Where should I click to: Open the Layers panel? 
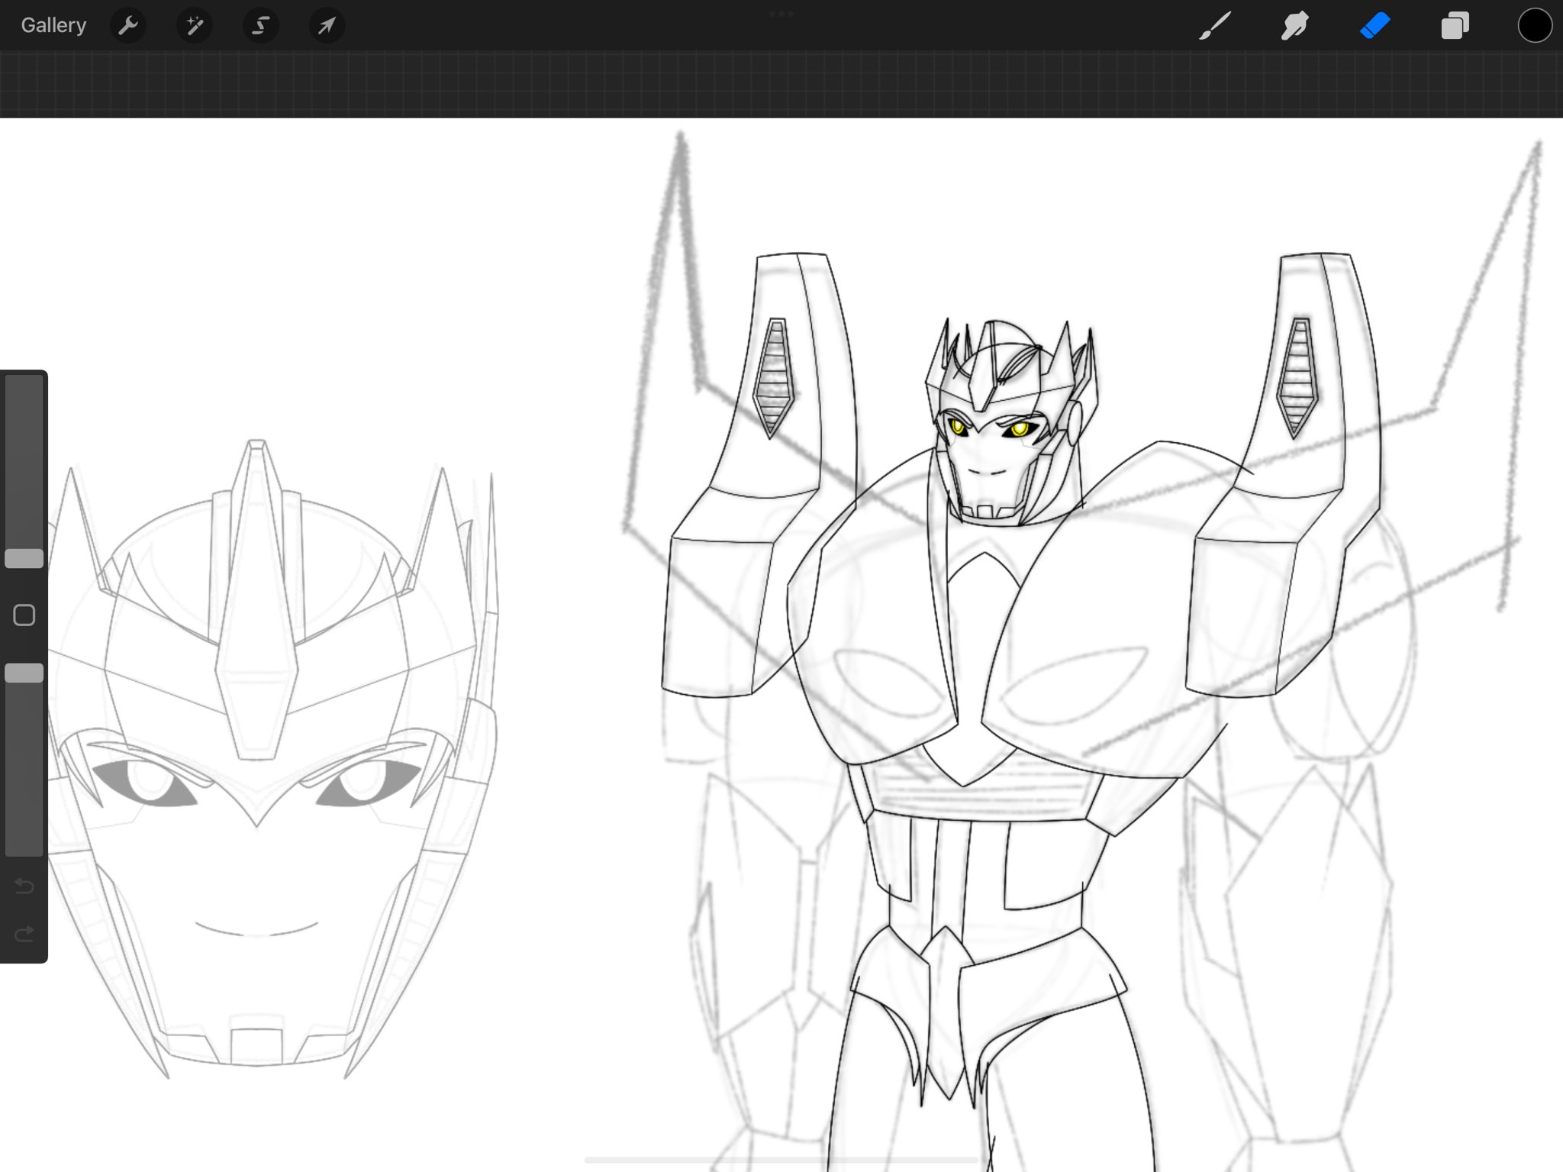click(1455, 26)
